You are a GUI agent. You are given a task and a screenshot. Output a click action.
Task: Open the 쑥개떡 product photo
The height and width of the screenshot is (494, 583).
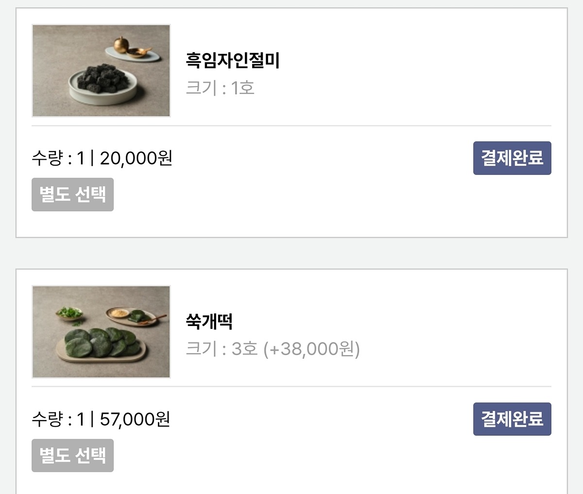tap(101, 332)
